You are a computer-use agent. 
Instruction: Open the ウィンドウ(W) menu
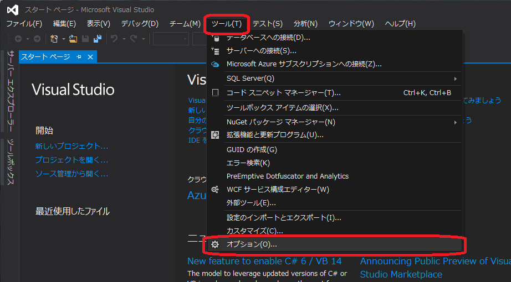coord(351,24)
